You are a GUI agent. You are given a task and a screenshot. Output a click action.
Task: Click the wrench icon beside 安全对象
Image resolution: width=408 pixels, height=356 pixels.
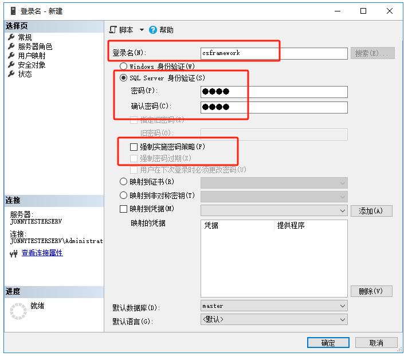point(11,65)
